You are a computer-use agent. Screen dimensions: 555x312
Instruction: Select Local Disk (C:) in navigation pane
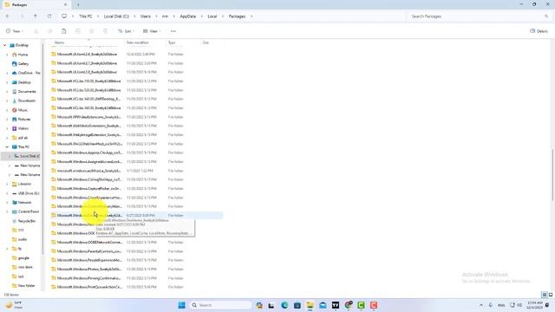(29, 156)
